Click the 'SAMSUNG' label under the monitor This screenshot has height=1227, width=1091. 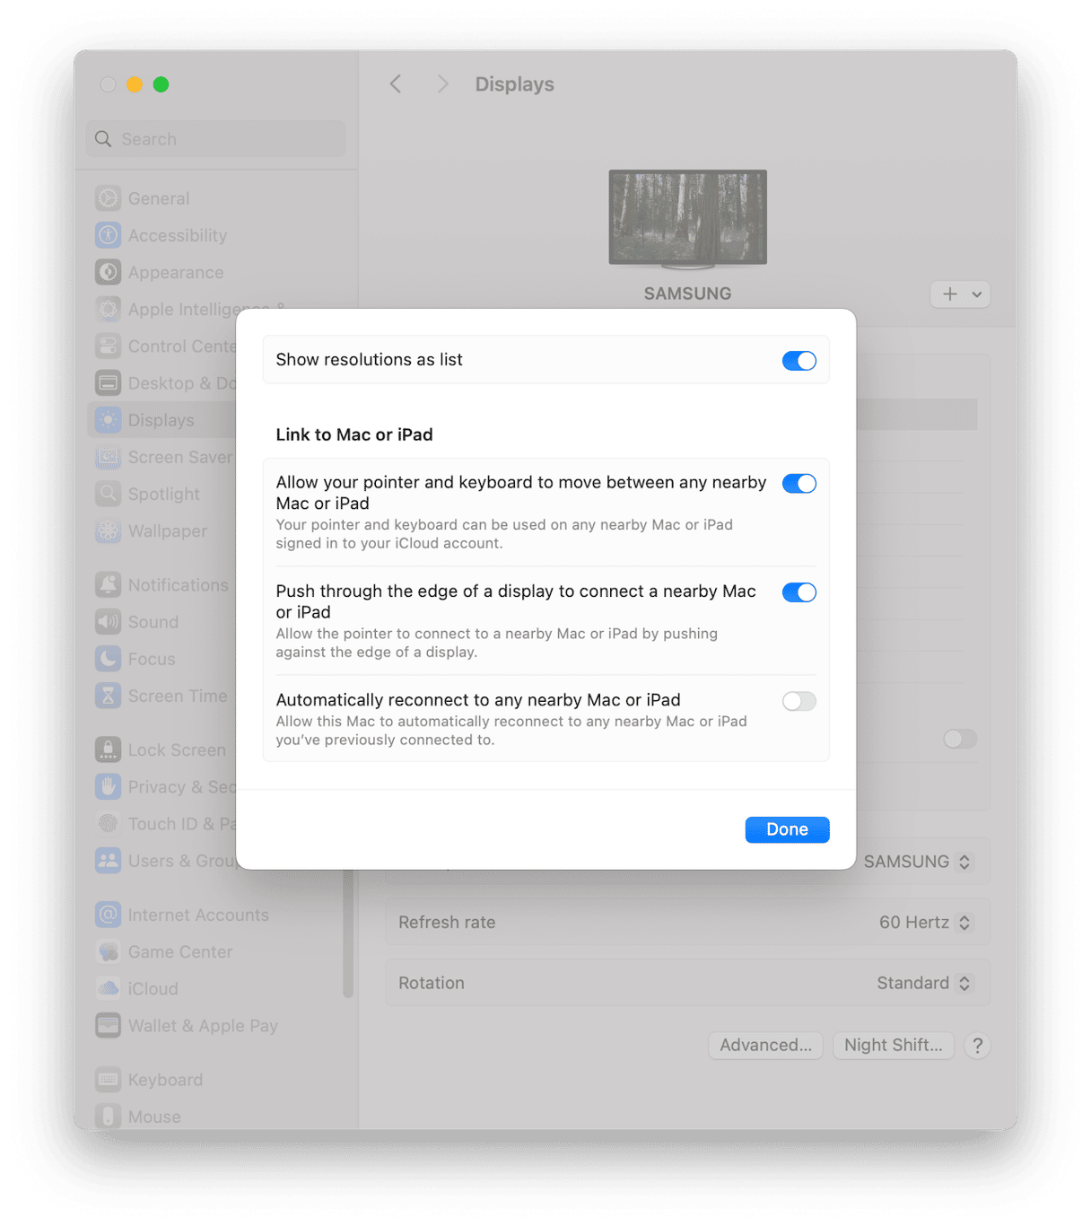click(x=687, y=294)
